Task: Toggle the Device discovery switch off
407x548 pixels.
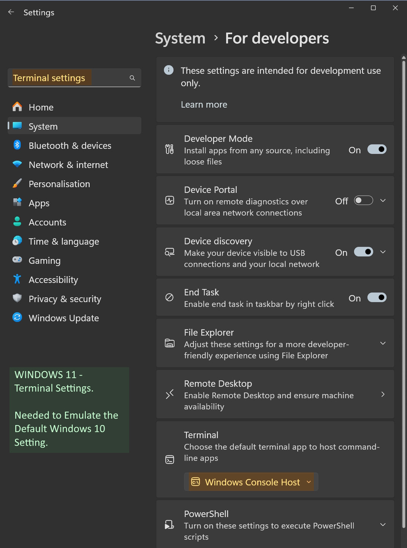Action: tap(363, 252)
